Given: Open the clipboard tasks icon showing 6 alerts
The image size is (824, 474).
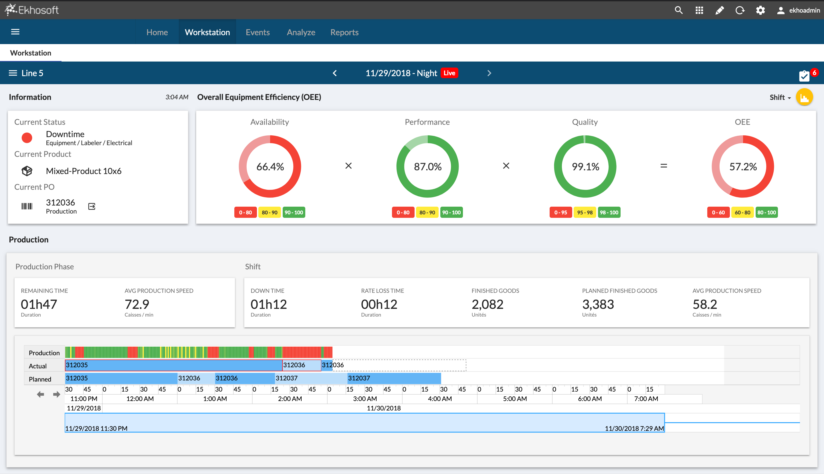Looking at the screenshot, I should (x=804, y=76).
